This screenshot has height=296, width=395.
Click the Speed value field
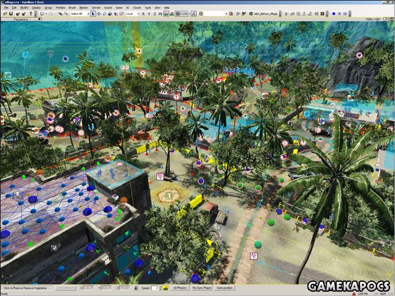(x=155, y=288)
